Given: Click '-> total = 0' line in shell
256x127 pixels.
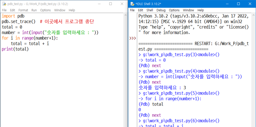Looking at the screenshot, I should (x=152, y=60).
